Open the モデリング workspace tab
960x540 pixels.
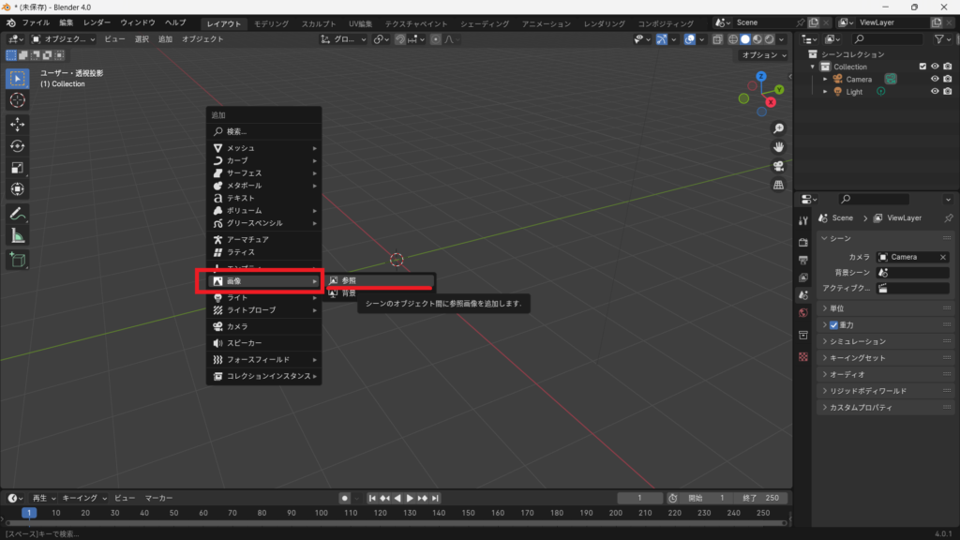(272, 22)
